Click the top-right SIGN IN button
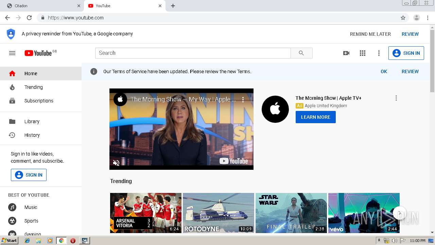Screen dimensions: 435x245 tap(406, 53)
